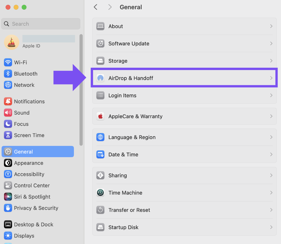281x244 pixels.
Task: Click the chevron on the Sharing row
Action: coord(271,175)
